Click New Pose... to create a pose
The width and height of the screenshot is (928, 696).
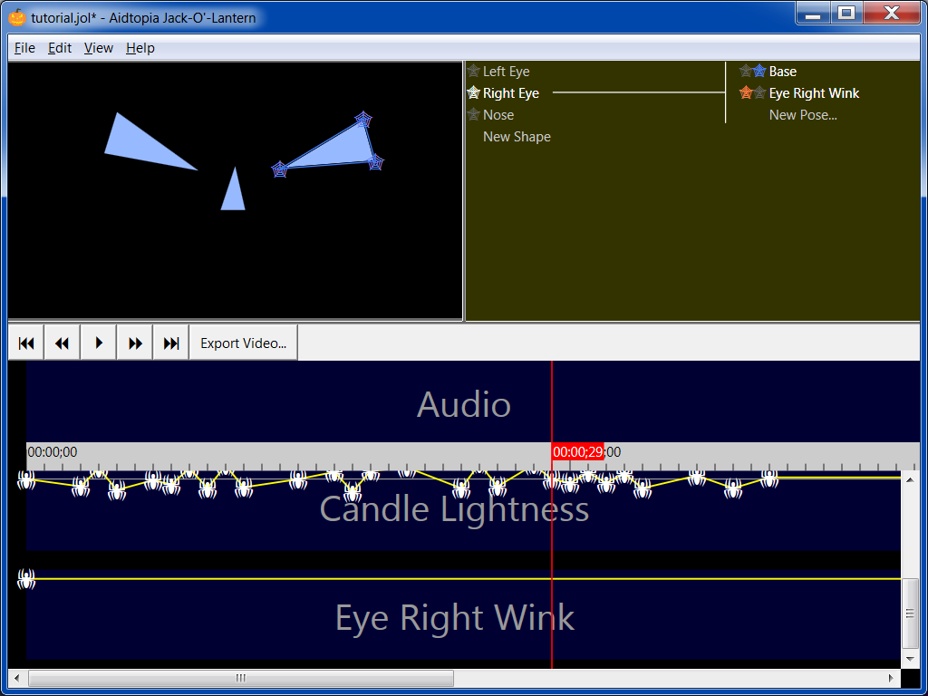[803, 115]
